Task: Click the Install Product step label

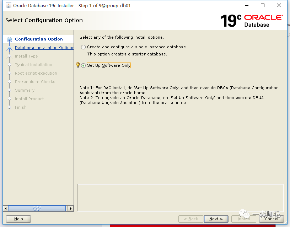Action: [x=29, y=99]
